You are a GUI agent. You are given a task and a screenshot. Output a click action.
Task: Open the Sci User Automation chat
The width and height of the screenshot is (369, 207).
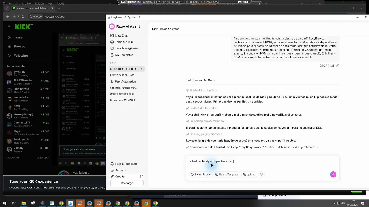coord(123,81)
